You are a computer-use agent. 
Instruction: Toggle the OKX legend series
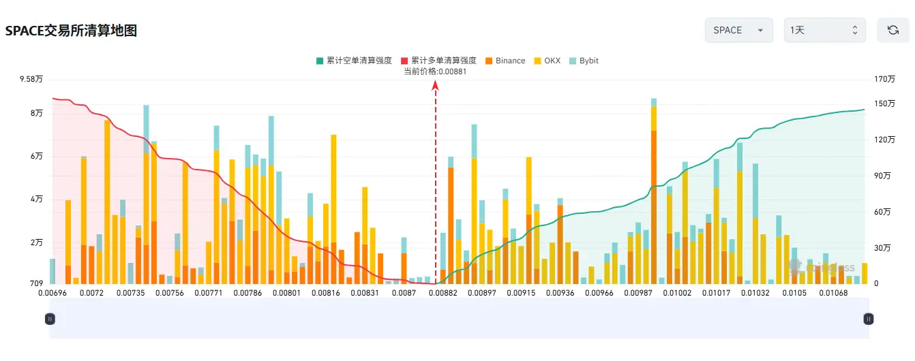(x=547, y=61)
